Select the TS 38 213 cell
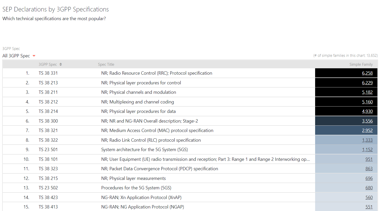 [48, 83]
